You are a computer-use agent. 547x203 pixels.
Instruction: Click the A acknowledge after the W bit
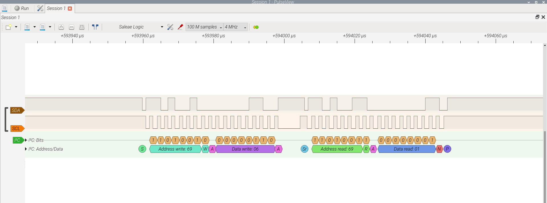(x=212, y=149)
